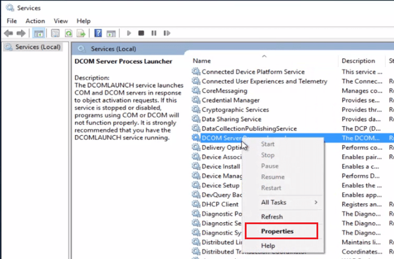Click DCOM Server Process Launcher heading text
The width and height of the screenshot is (394, 259).
124,62
